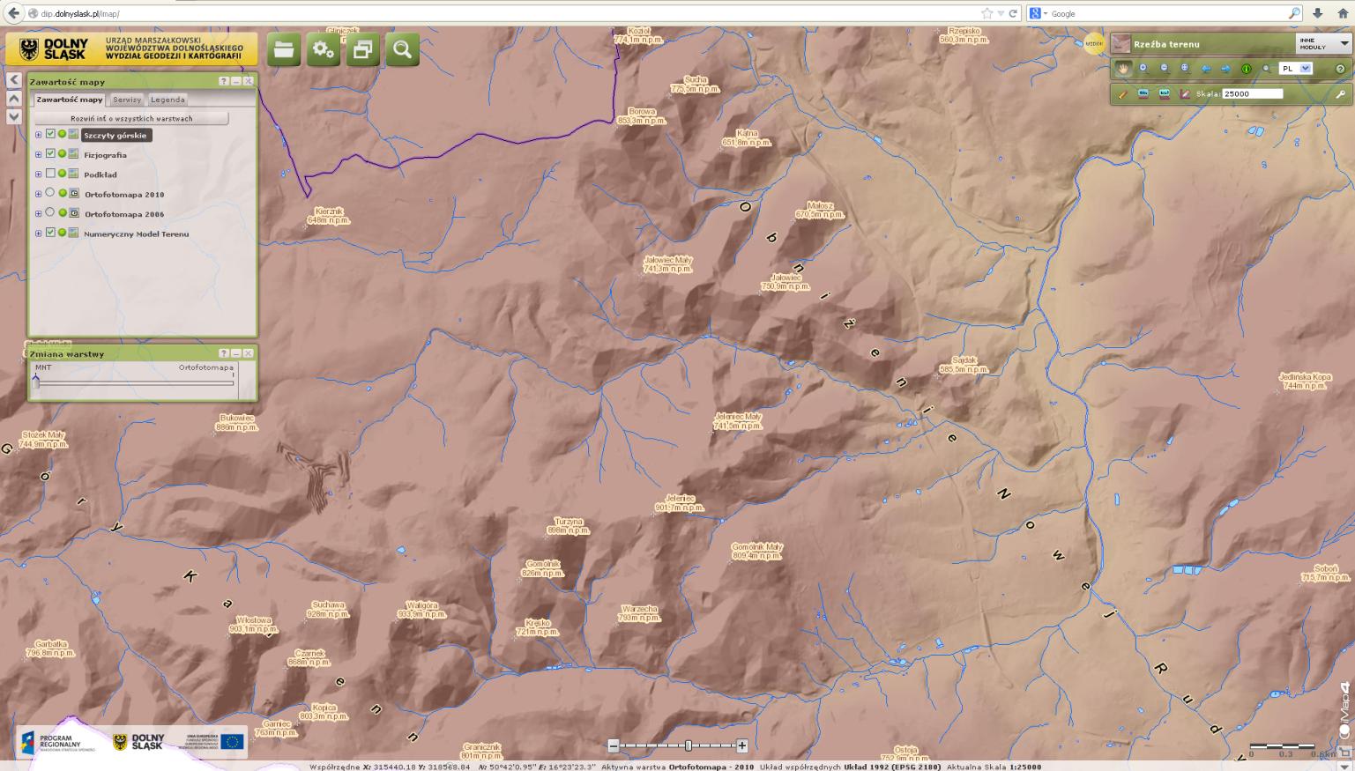Click the down arrow panel button
The height and width of the screenshot is (771, 1355).
coord(14,116)
